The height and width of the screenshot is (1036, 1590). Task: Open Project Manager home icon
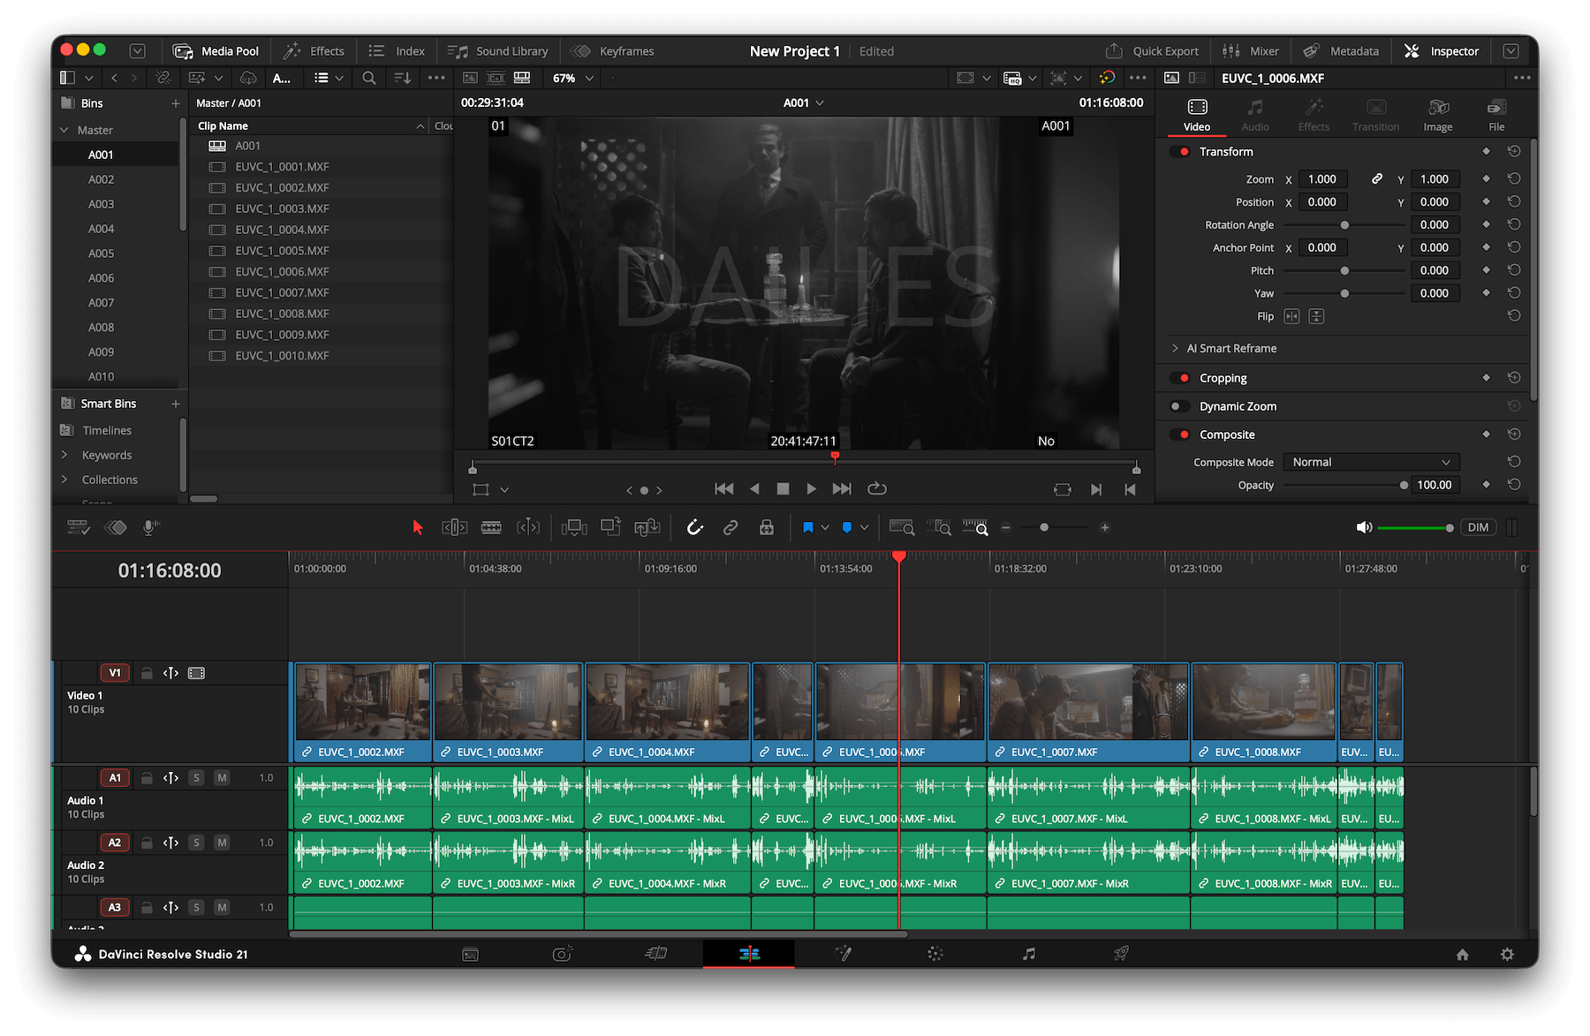1463,954
